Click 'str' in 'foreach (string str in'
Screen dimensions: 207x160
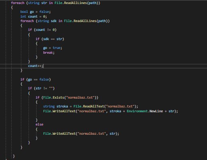44,3
